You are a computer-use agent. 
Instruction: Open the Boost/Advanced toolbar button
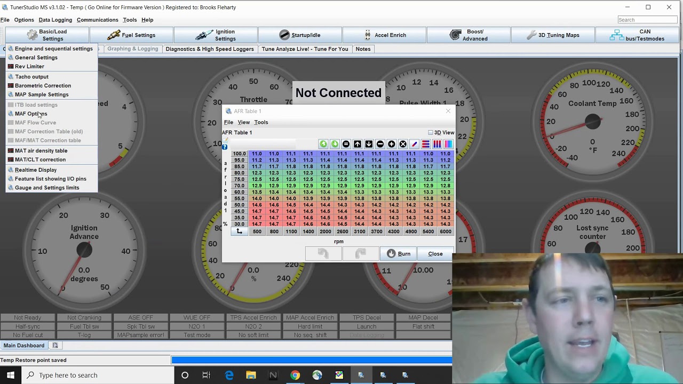point(468,35)
